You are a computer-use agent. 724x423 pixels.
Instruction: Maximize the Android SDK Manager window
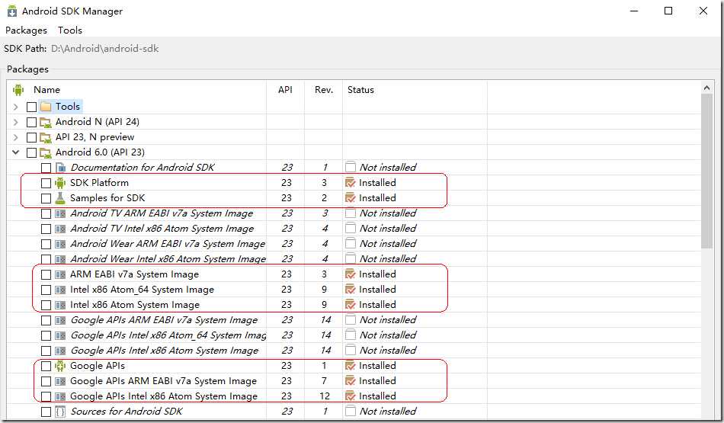668,11
